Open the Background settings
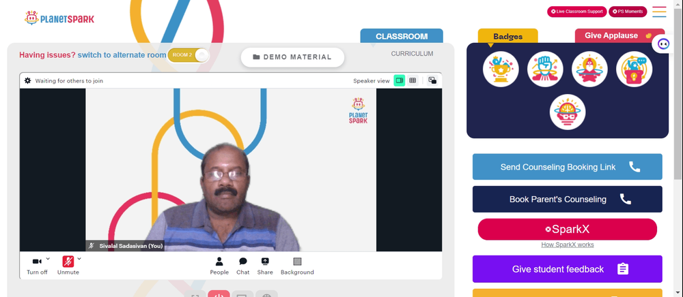Viewport: 683px width, 297px height. 297,266
